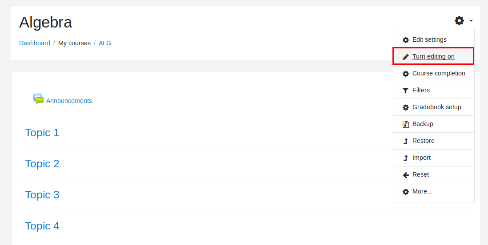Click the gear icon beside Edit settings

tap(405, 40)
